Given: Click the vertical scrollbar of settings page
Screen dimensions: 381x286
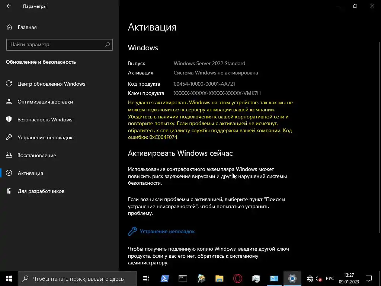Looking at the screenshot, I should pos(380,136).
